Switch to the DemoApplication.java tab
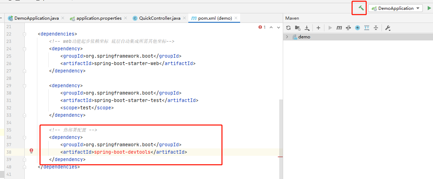 click(33, 18)
